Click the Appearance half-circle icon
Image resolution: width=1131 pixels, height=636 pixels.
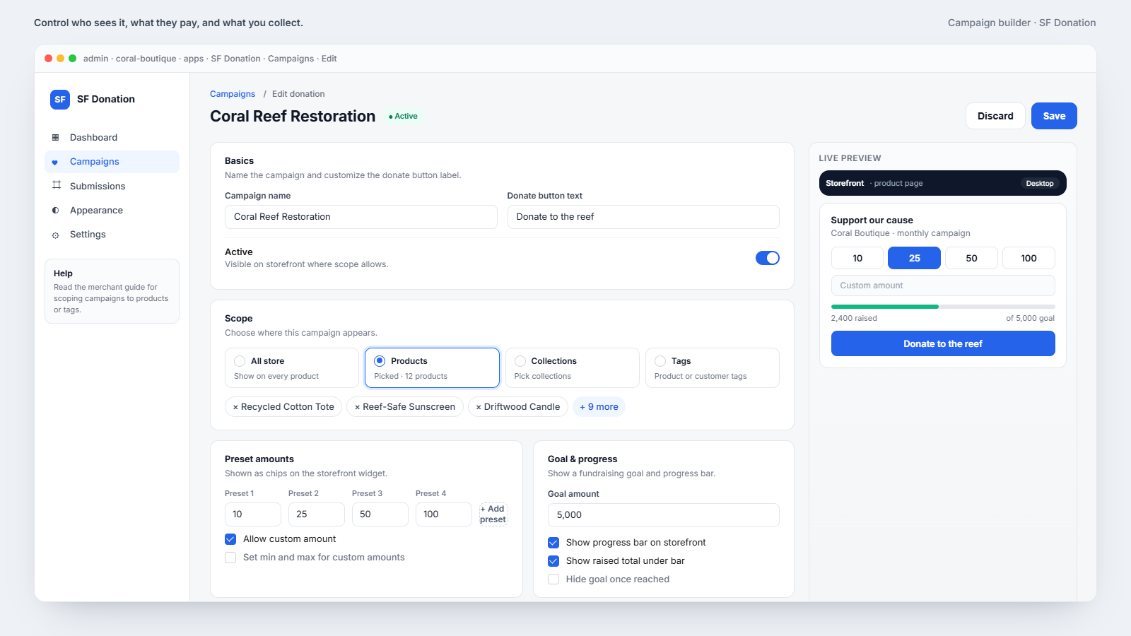coord(56,211)
